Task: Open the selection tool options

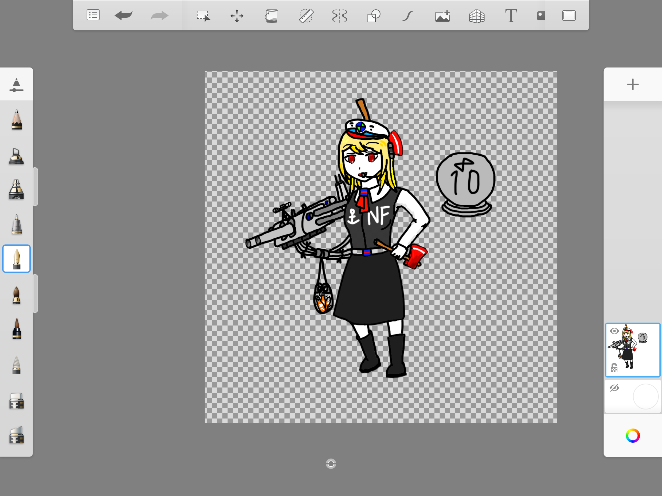Action: click(203, 15)
